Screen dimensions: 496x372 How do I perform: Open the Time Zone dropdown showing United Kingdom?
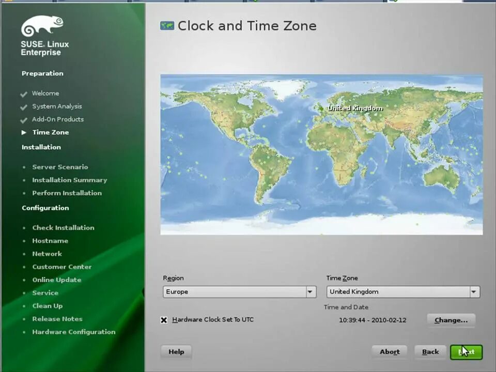[403, 291]
